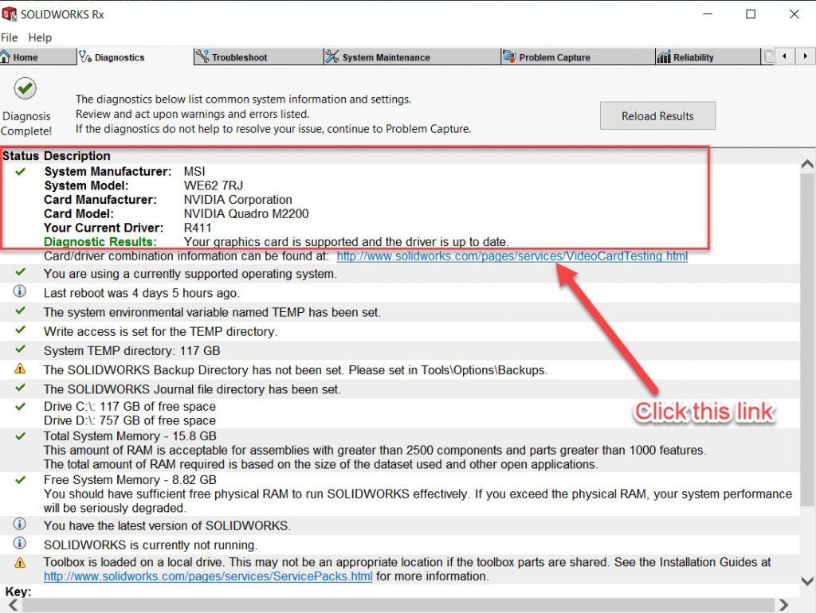
Task: Open the Help menu
Action: [40, 37]
